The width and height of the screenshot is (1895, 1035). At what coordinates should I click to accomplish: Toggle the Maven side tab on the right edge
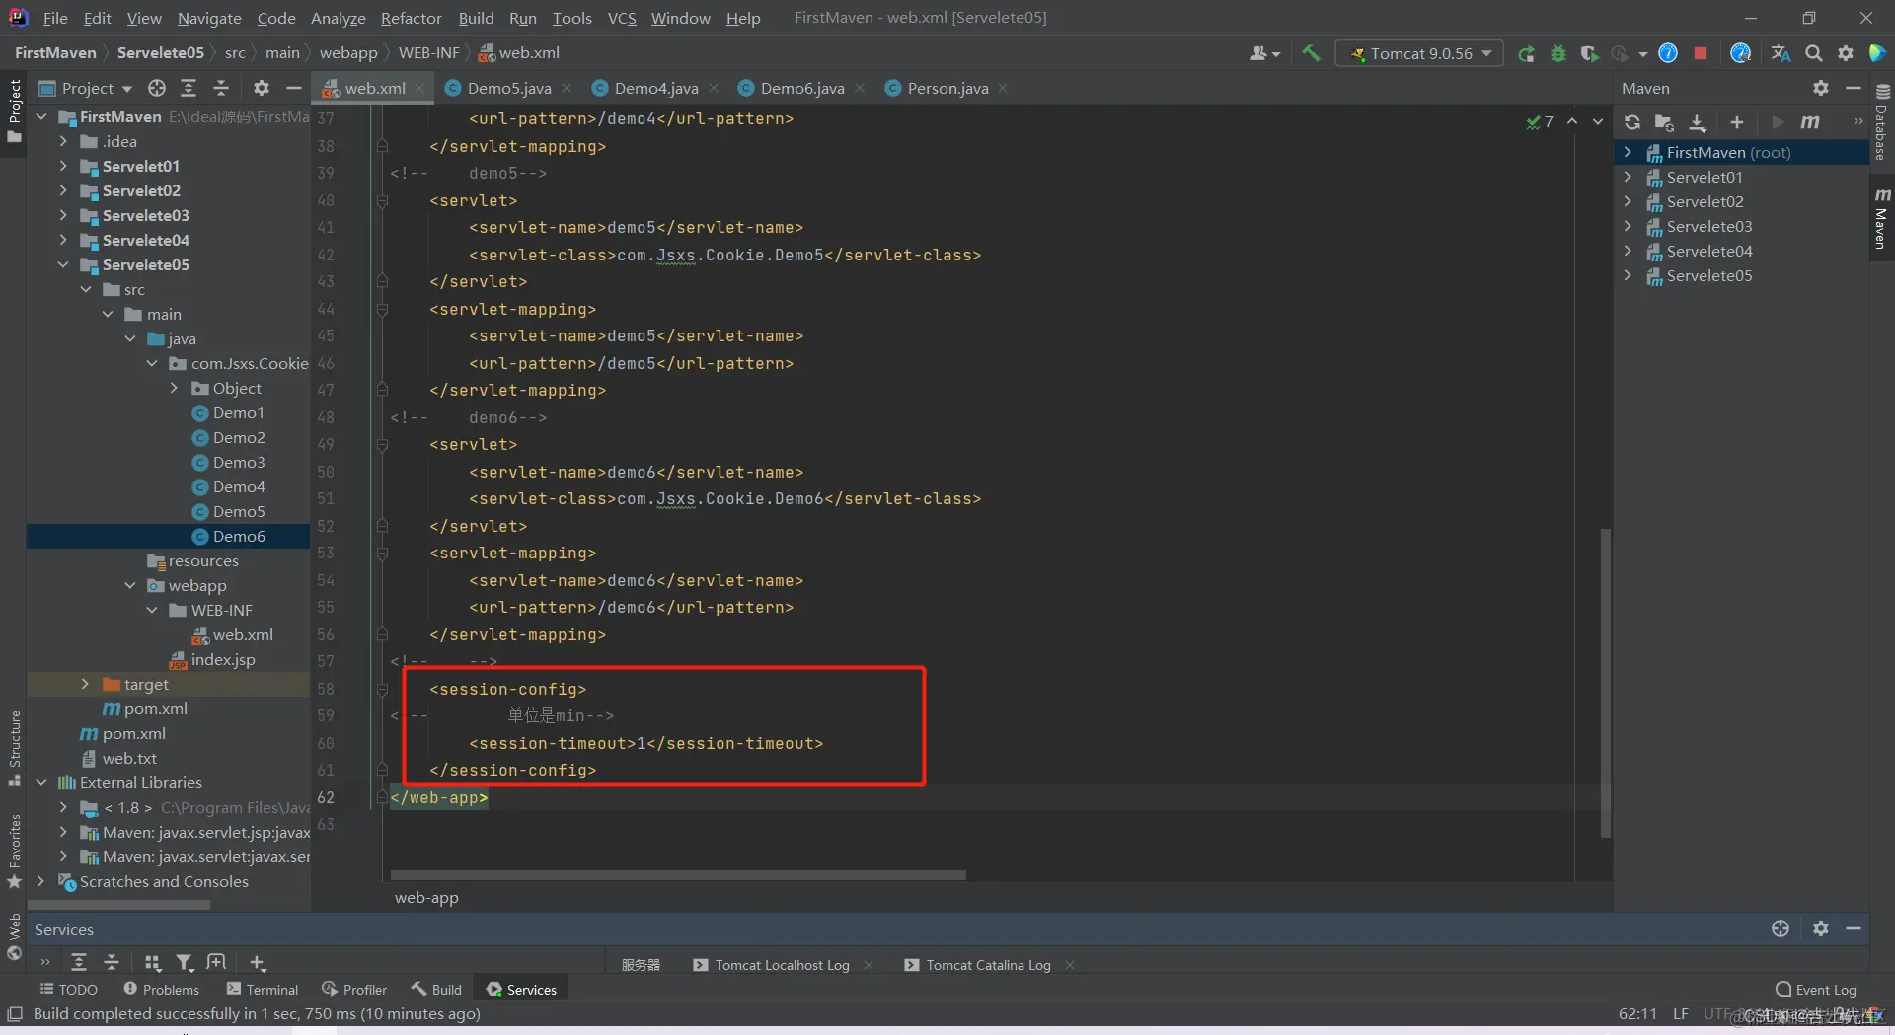tap(1882, 219)
